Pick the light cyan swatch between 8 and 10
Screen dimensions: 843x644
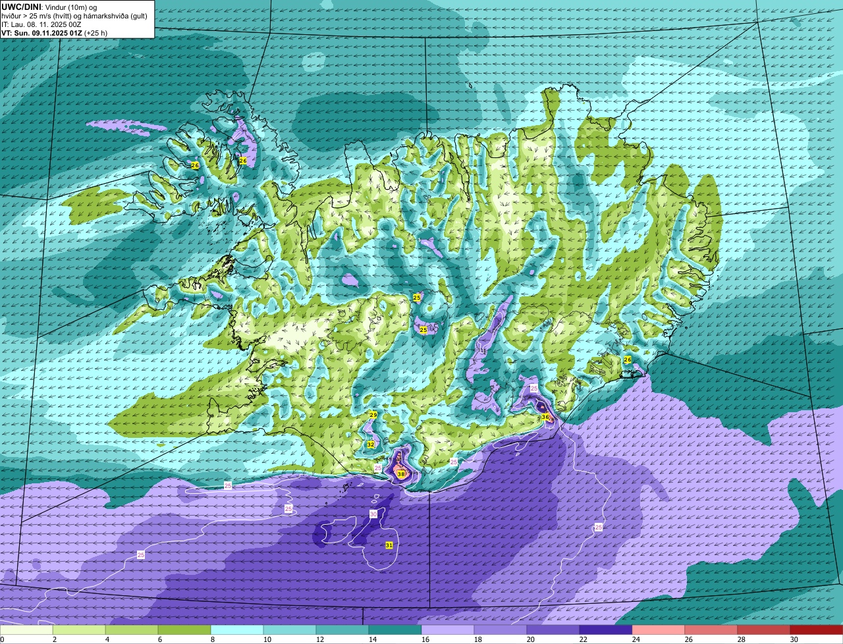[x=237, y=630]
